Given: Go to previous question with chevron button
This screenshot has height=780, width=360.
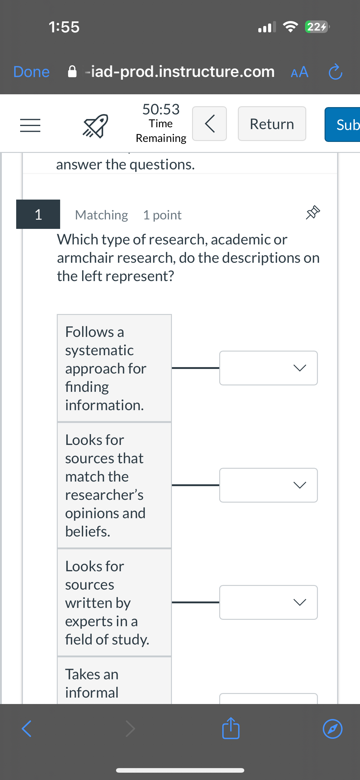Looking at the screenshot, I should click(209, 124).
